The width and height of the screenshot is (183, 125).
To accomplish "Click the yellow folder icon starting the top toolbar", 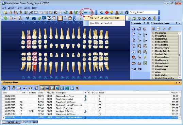I will pyautogui.click(x=5, y=13).
